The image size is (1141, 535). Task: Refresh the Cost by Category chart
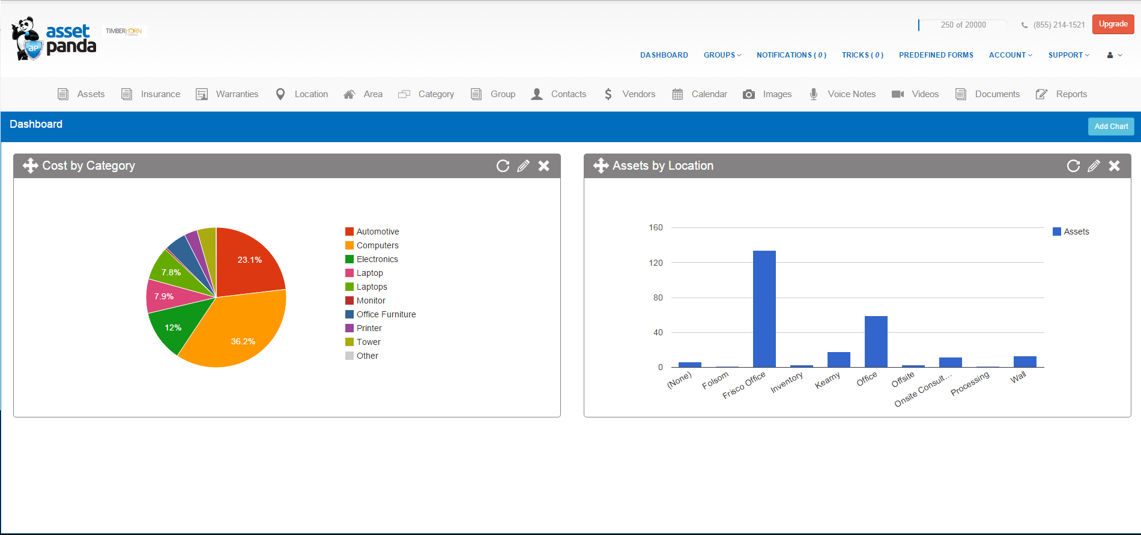point(503,166)
